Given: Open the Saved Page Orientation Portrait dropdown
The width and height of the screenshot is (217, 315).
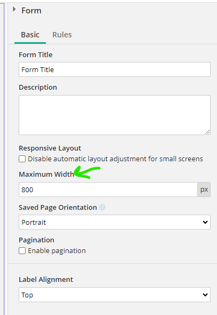Looking at the screenshot, I should pos(115,222).
